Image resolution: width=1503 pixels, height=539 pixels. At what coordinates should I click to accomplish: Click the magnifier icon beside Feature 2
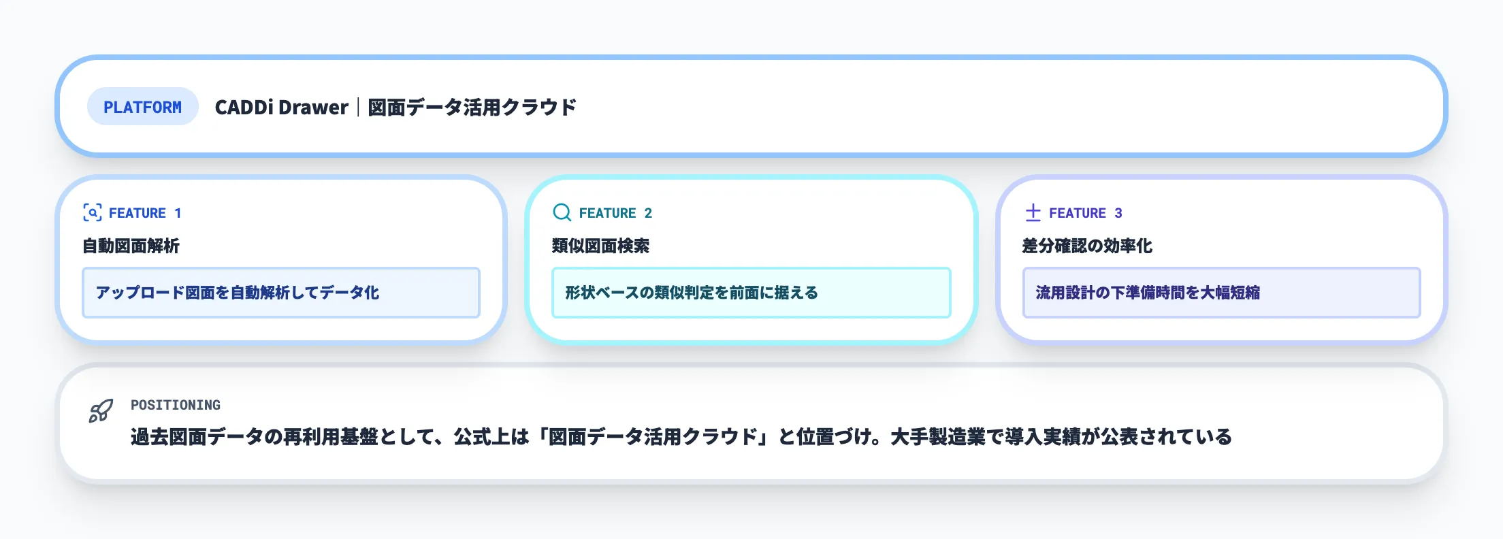coord(562,213)
